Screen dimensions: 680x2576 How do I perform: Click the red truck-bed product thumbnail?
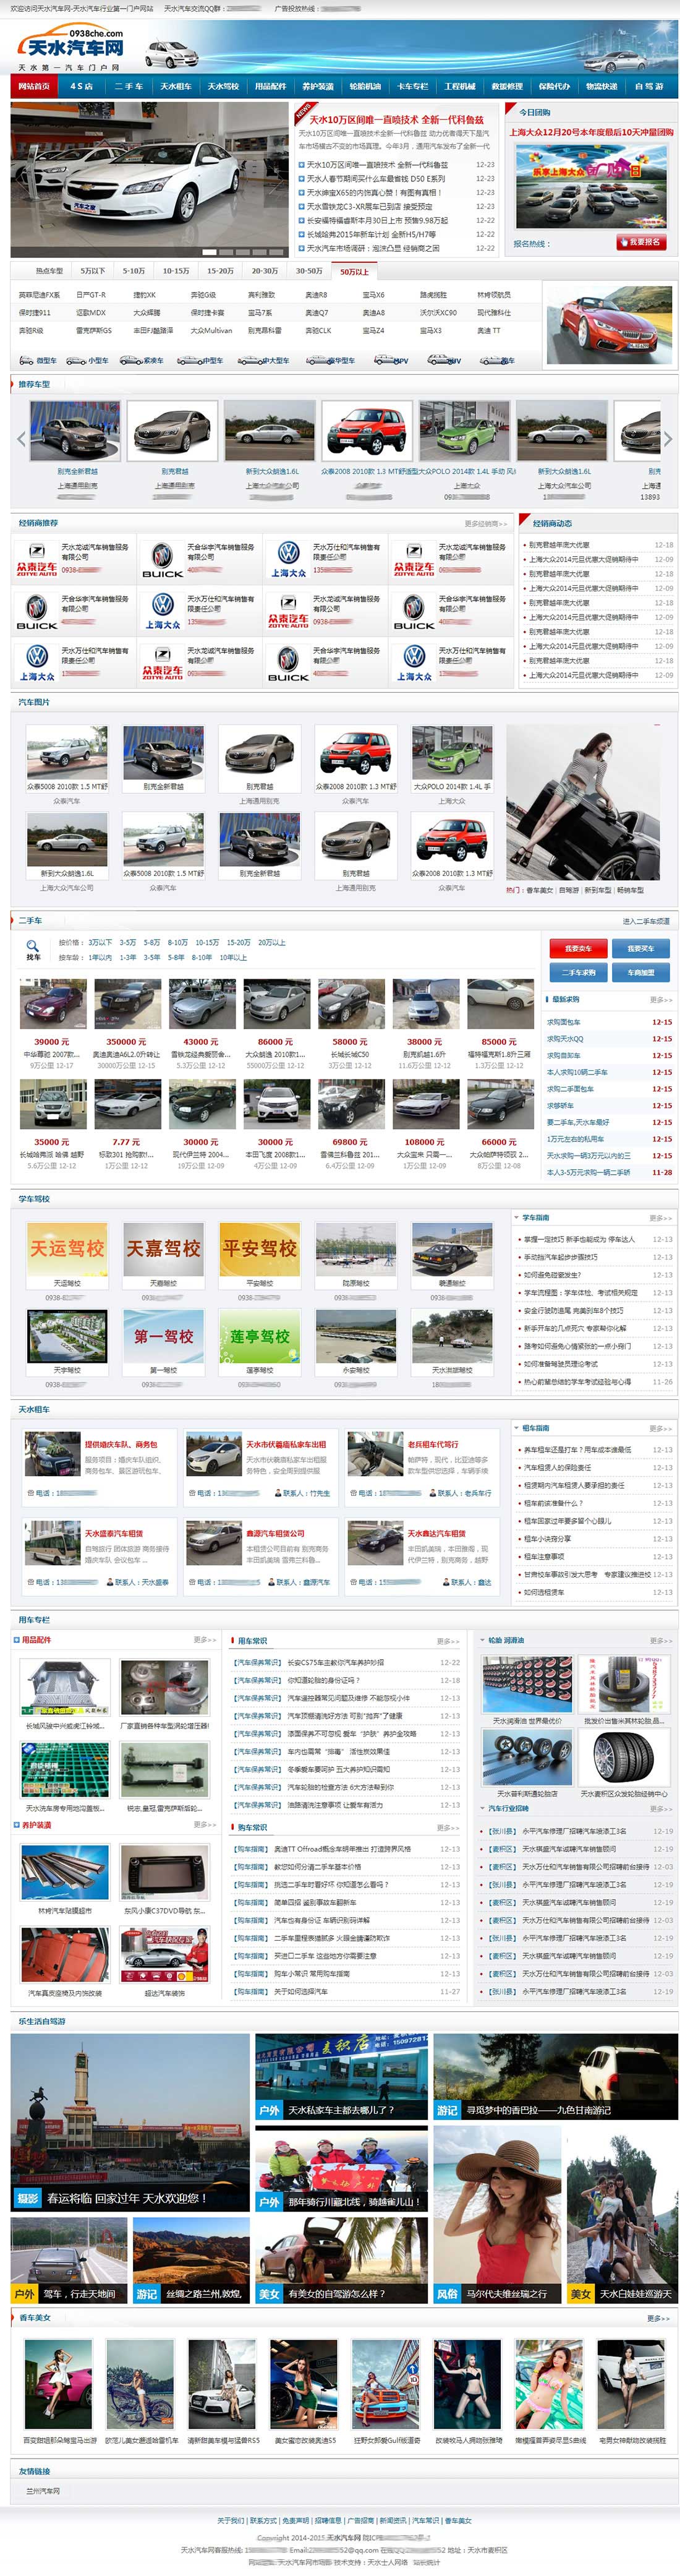click(x=65, y=1687)
